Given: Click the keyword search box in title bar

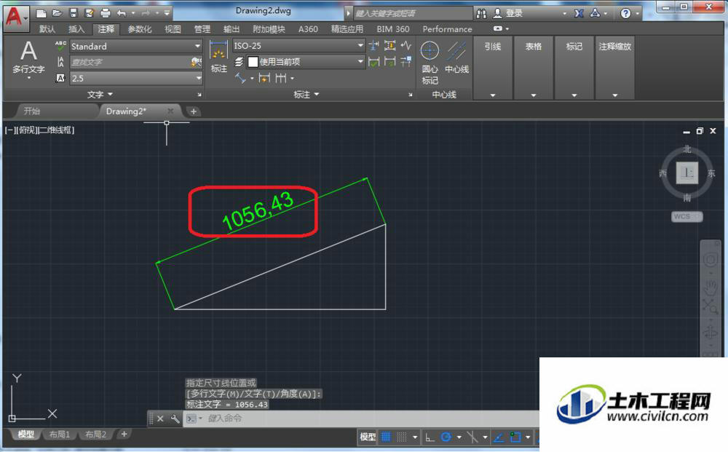Looking at the screenshot, I should (x=412, y=13).
